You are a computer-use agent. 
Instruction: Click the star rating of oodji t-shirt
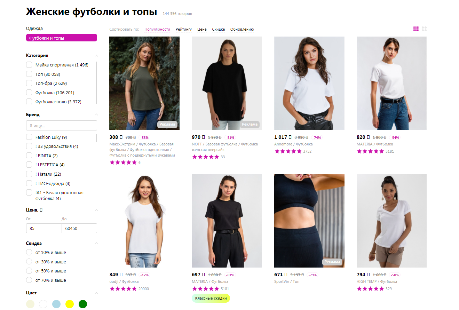[x=123, y=289]
